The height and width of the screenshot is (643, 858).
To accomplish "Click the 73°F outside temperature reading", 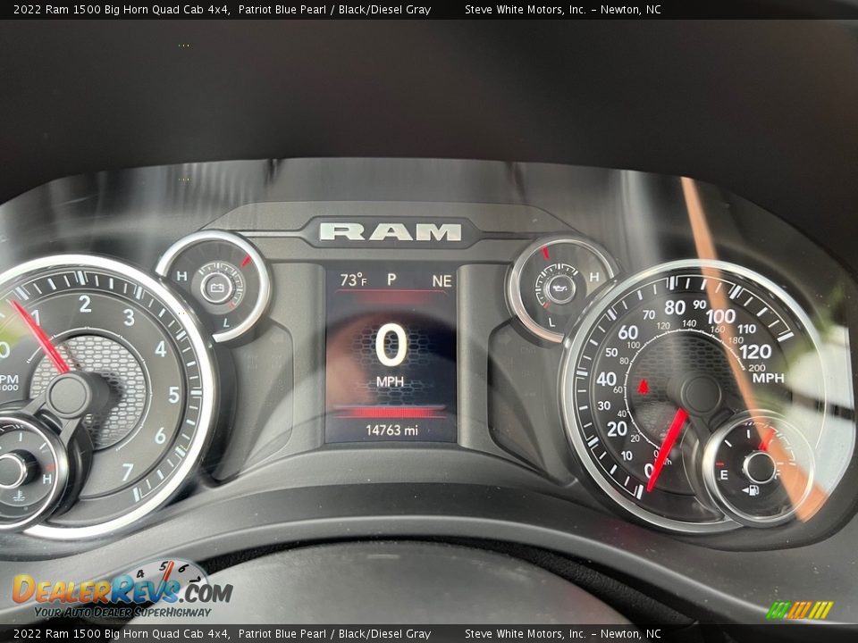I will [353, 280].
